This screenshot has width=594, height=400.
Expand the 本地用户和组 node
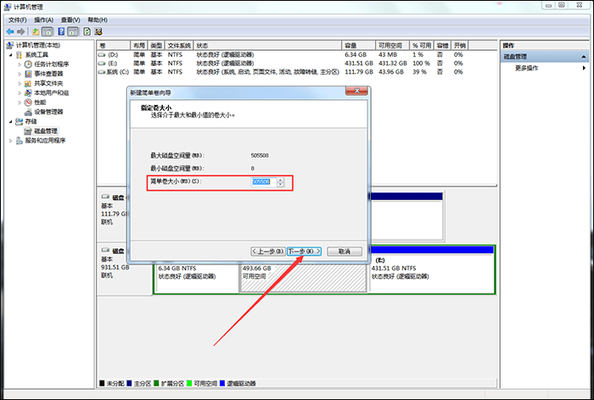coord(20,92)
